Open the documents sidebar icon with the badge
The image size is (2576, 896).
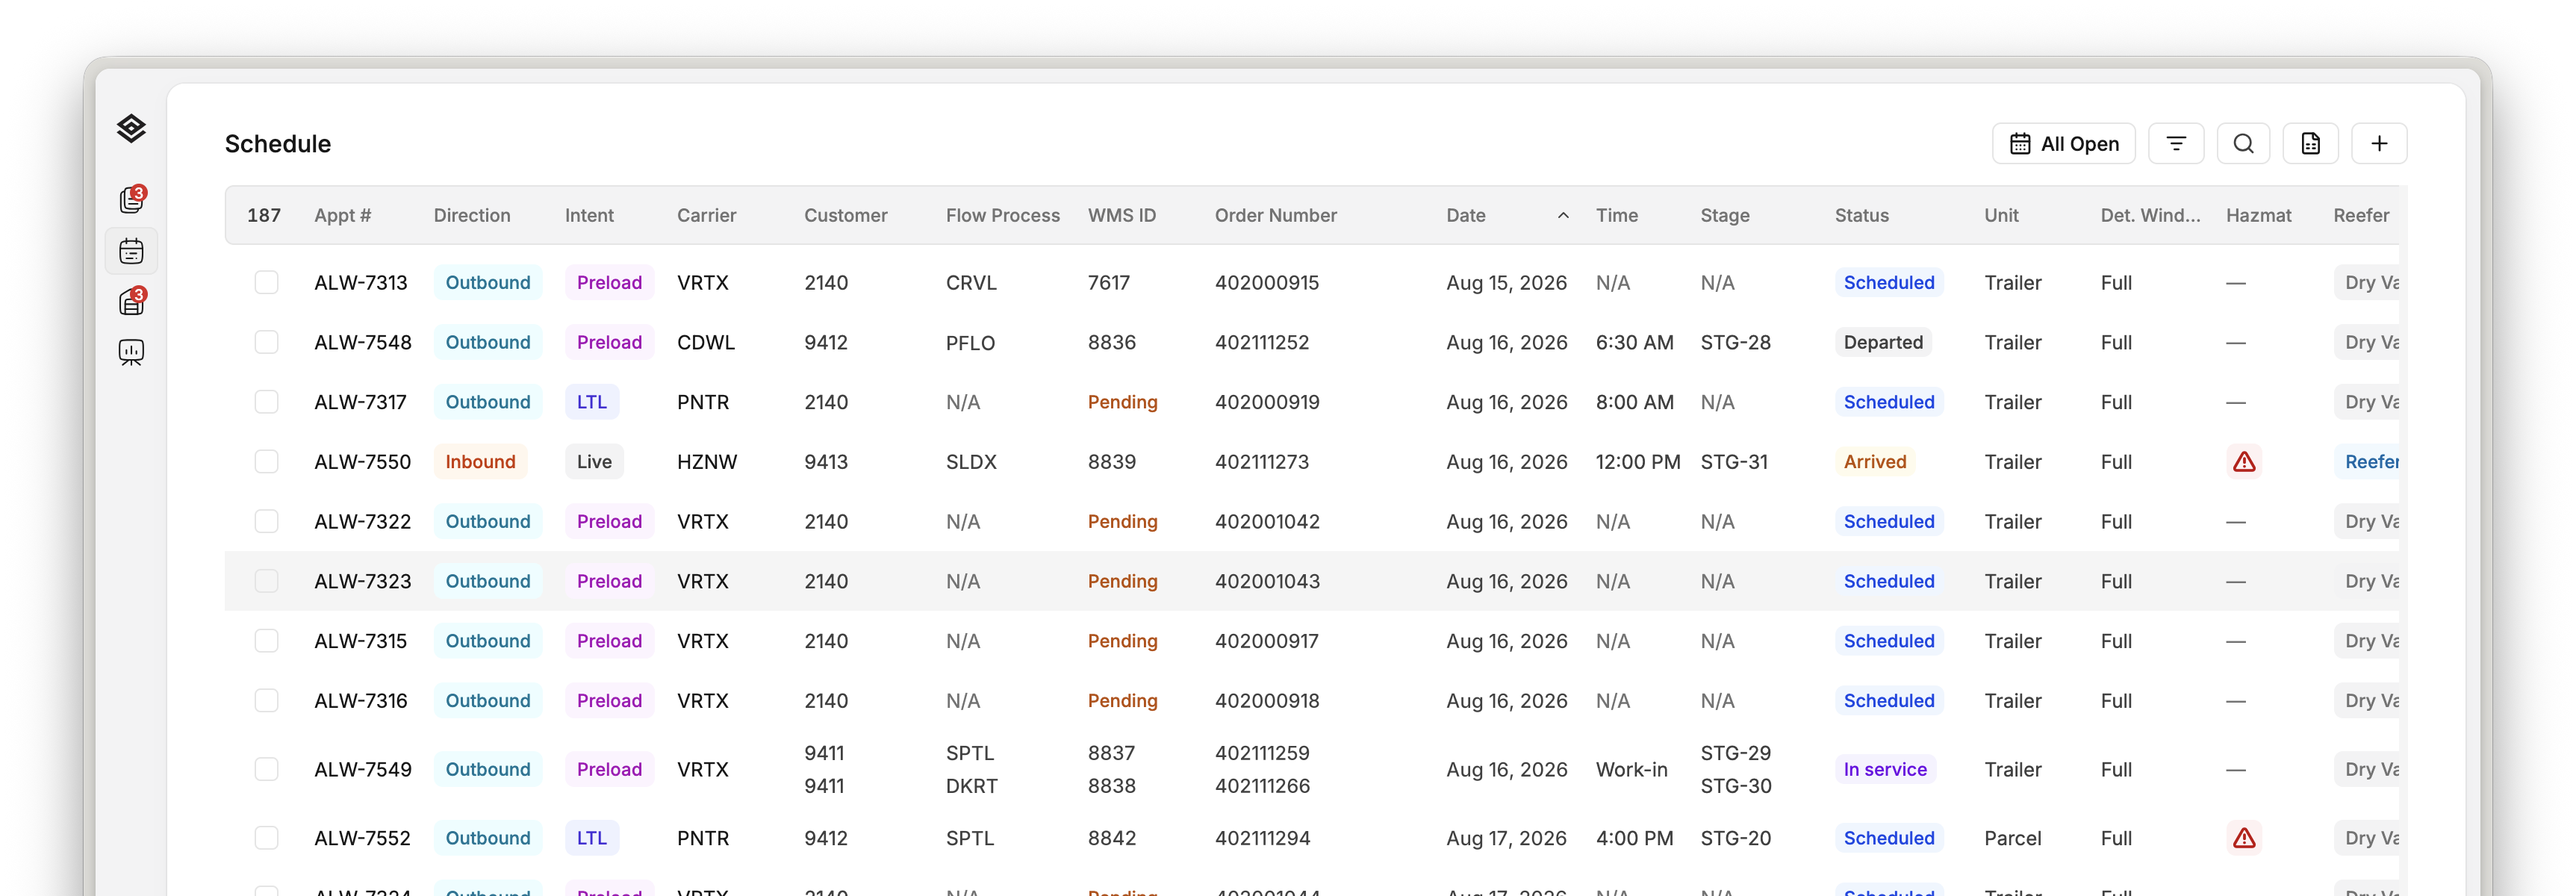[x=131, y=200]
